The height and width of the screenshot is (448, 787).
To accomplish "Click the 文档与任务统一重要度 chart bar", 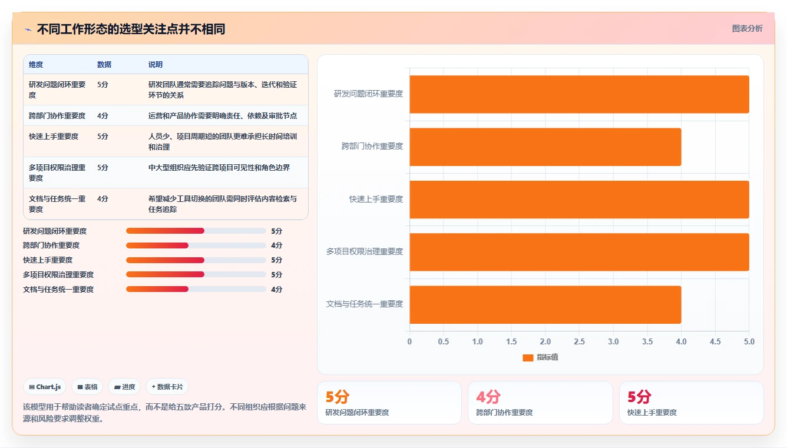I will 545,304.
